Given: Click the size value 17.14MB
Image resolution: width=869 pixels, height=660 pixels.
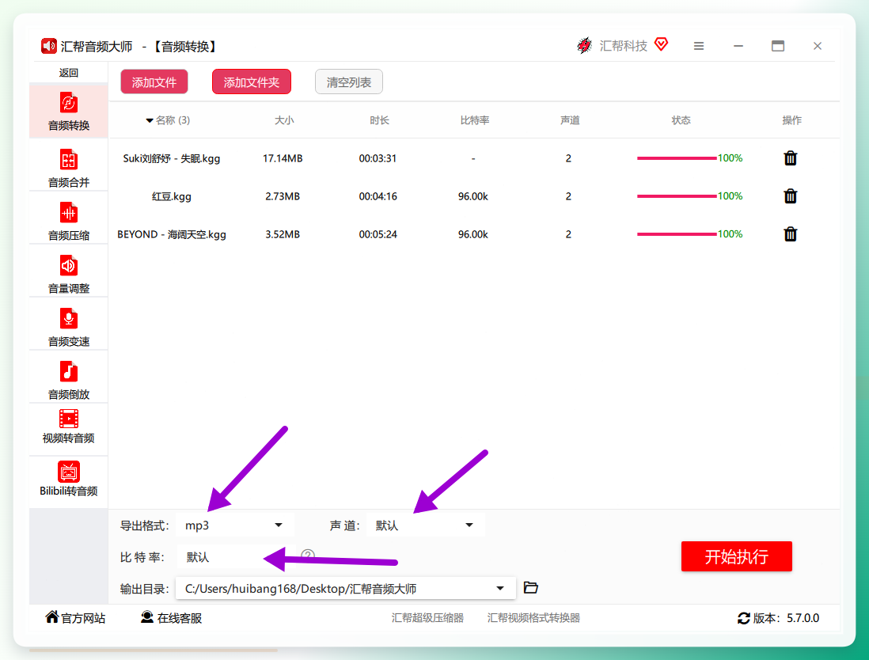Looking at the screenshot, I should point(283,158).
